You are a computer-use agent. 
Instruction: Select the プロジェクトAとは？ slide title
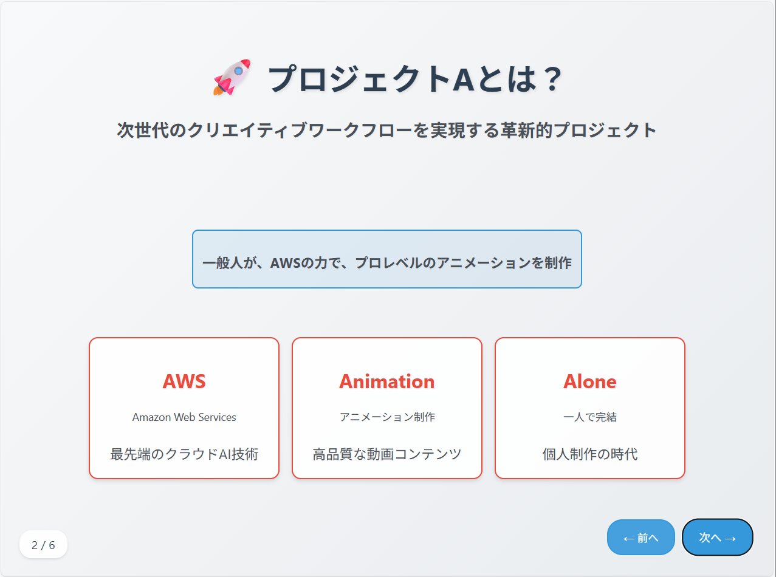coord(416,79)
